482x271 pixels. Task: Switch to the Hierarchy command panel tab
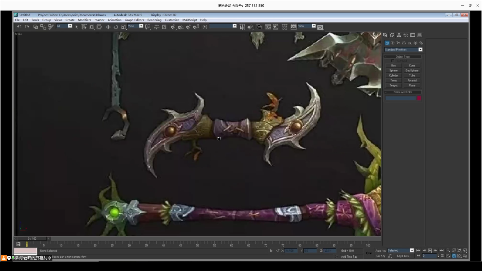[399, 35]
